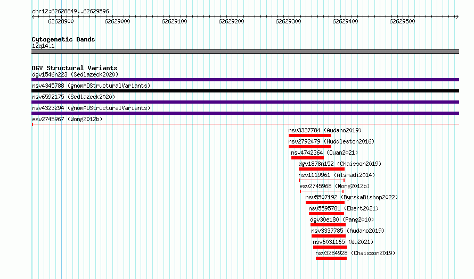Open variant nsv1119961 (Alsmadi2014) label

coord(337,175)
